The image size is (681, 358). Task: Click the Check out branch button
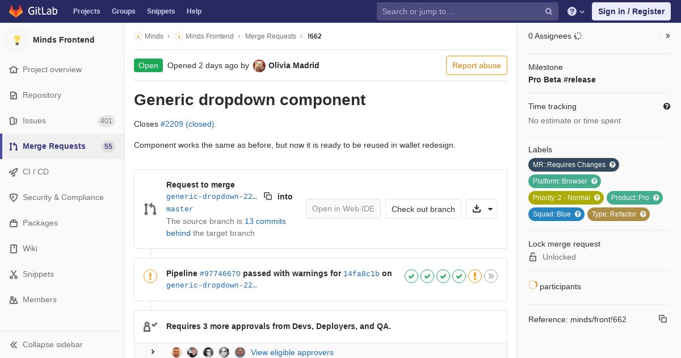pyautogui.click(x=423, y=209)
